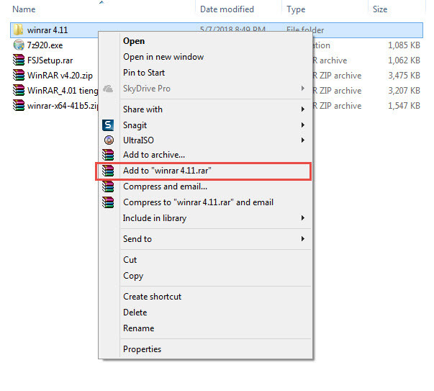434x391 pixels.
Task: Click the WinRAR icon beside Add to archive
Action: tap(108, 155)
